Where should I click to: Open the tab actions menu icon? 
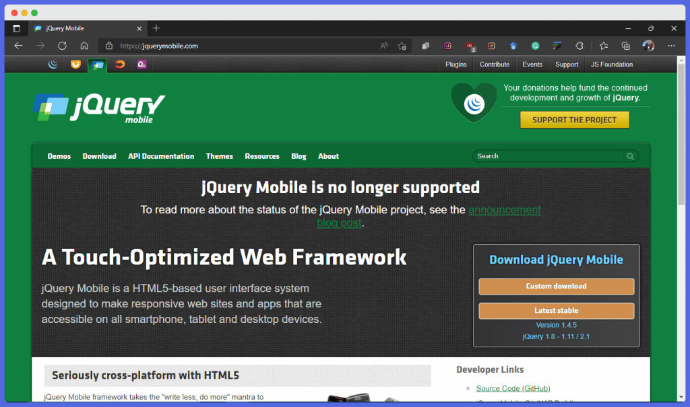coord(16,28)
